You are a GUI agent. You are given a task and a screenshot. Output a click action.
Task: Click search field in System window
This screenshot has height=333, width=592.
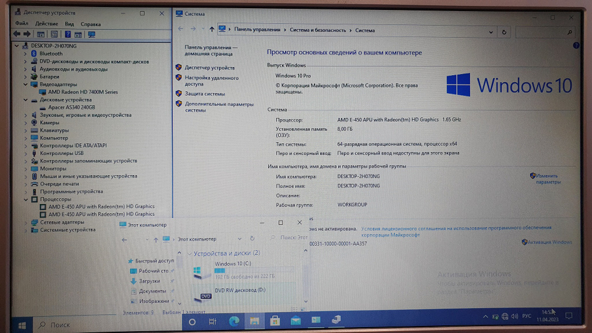click(x=545, y=33)
